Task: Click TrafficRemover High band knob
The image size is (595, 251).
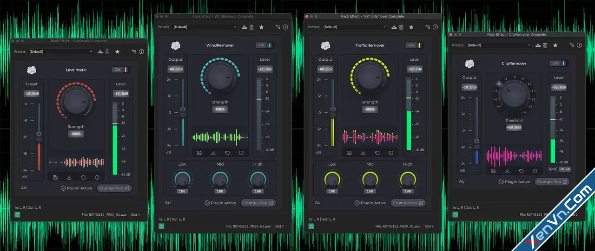Action: pyautogui.click(x=408, y=179)
